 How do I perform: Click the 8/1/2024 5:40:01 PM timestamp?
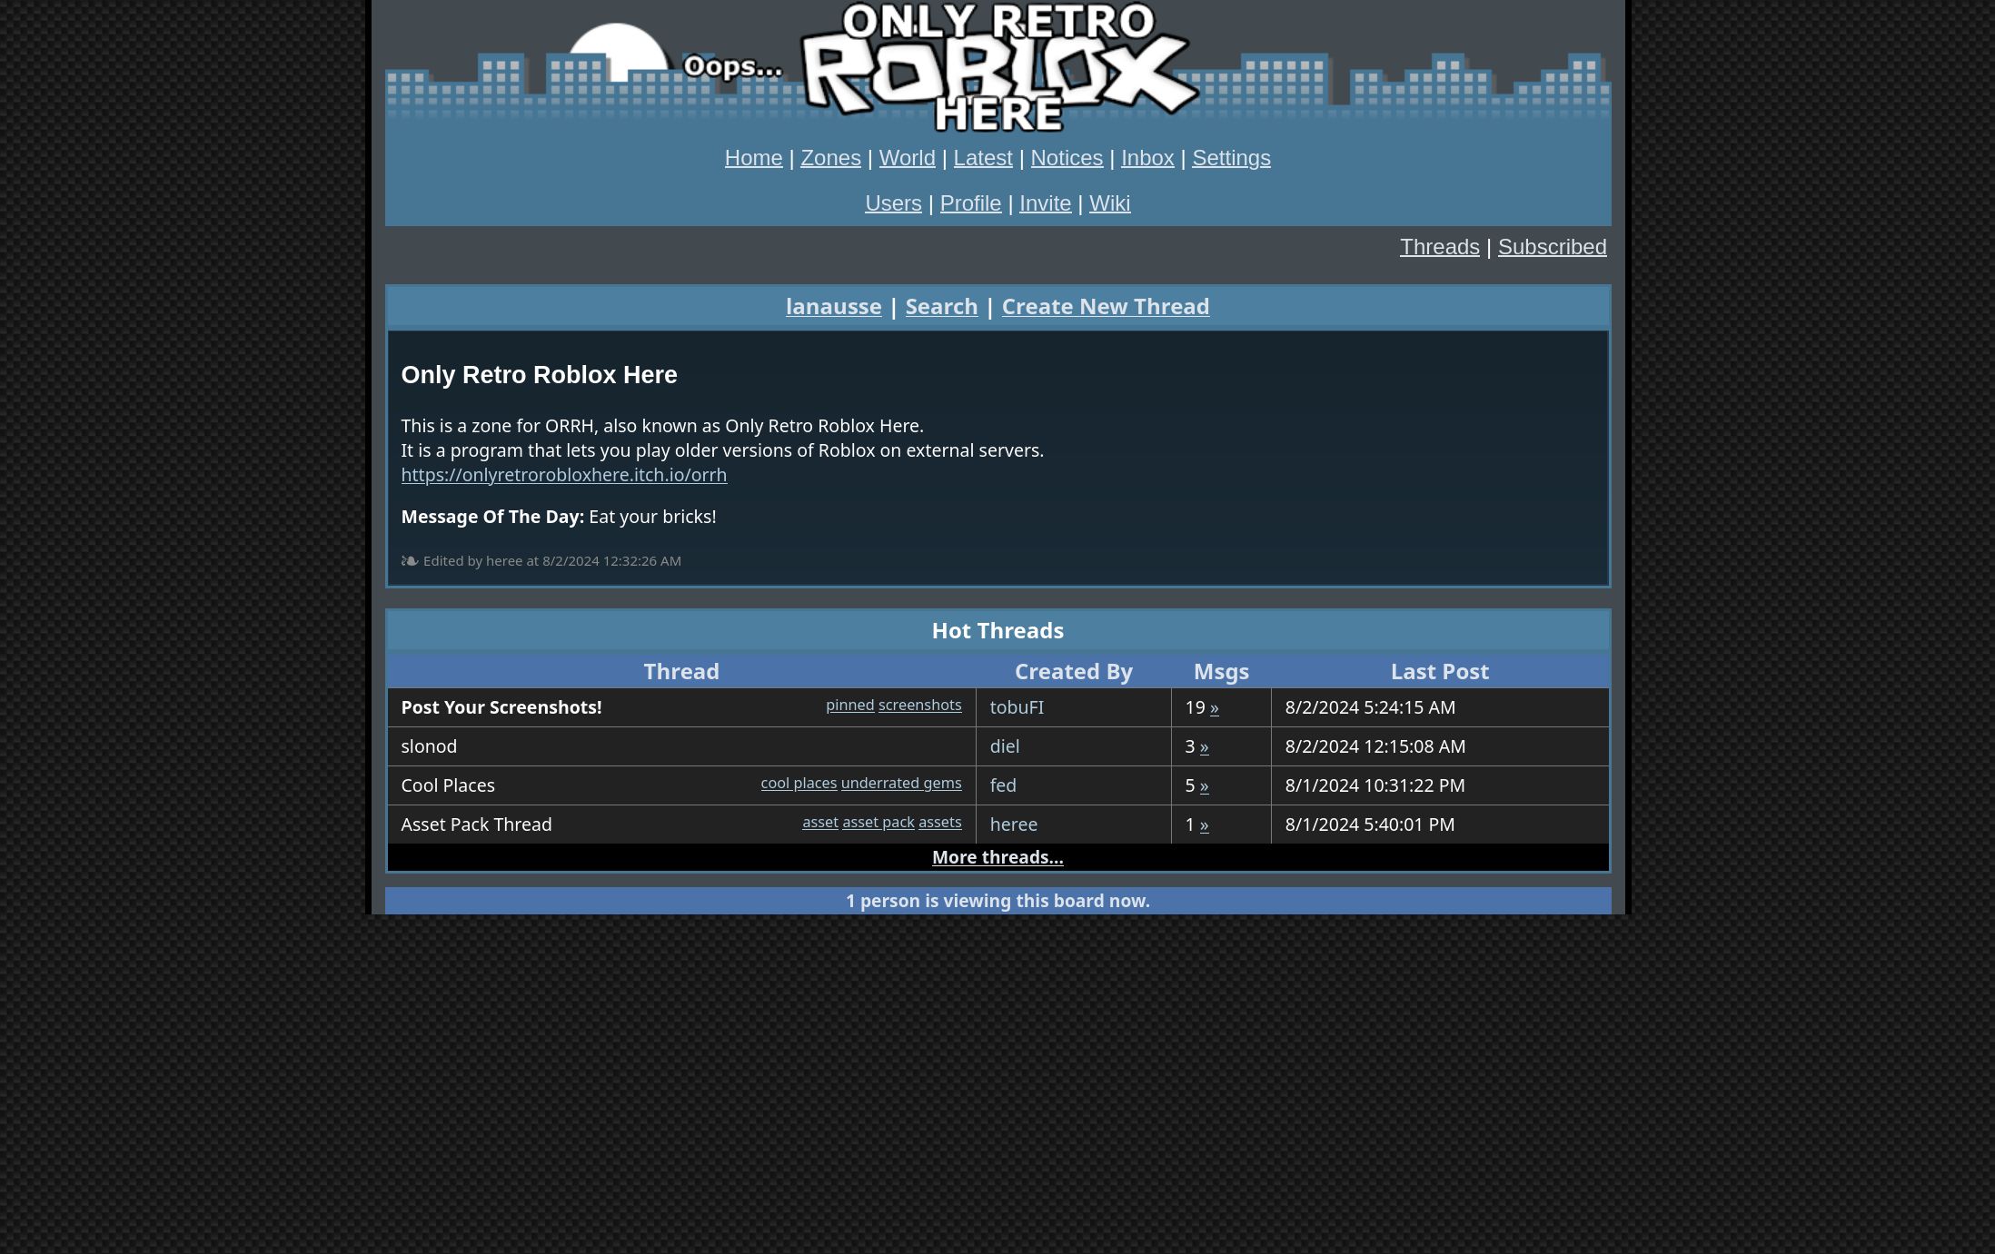tap(1369, 824)
